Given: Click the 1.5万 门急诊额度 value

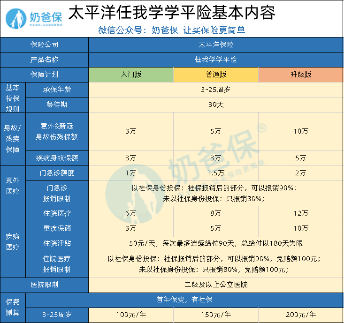Looking at the screenshot, I should click(x=216, y=173).
